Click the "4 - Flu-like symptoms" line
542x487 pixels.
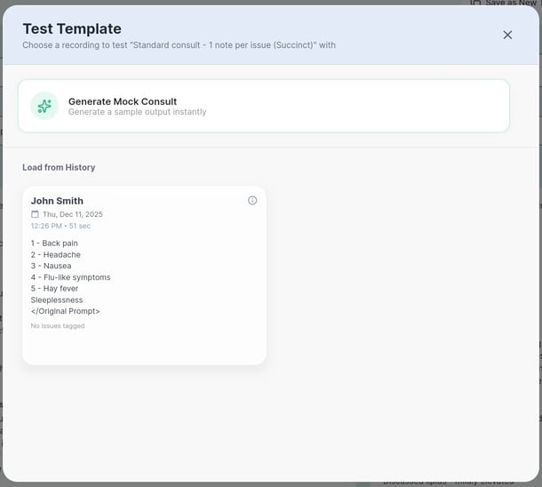[70, 277]
